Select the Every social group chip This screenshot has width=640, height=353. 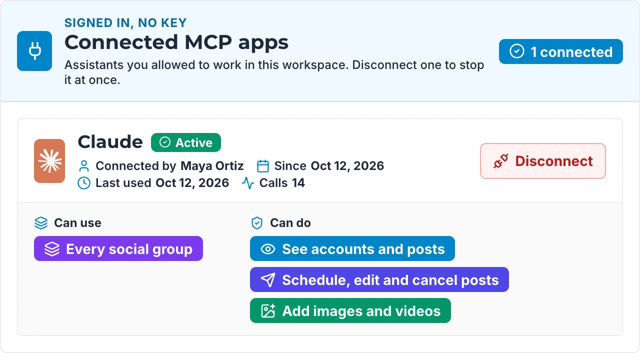click(x=118, y=248)
